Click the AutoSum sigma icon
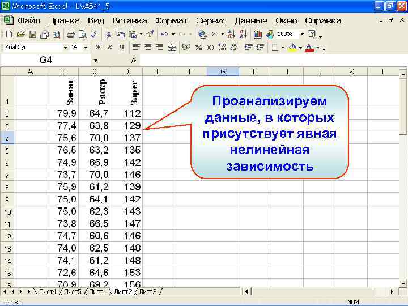The height and width of the screenshot is (306, 408). 214,34
